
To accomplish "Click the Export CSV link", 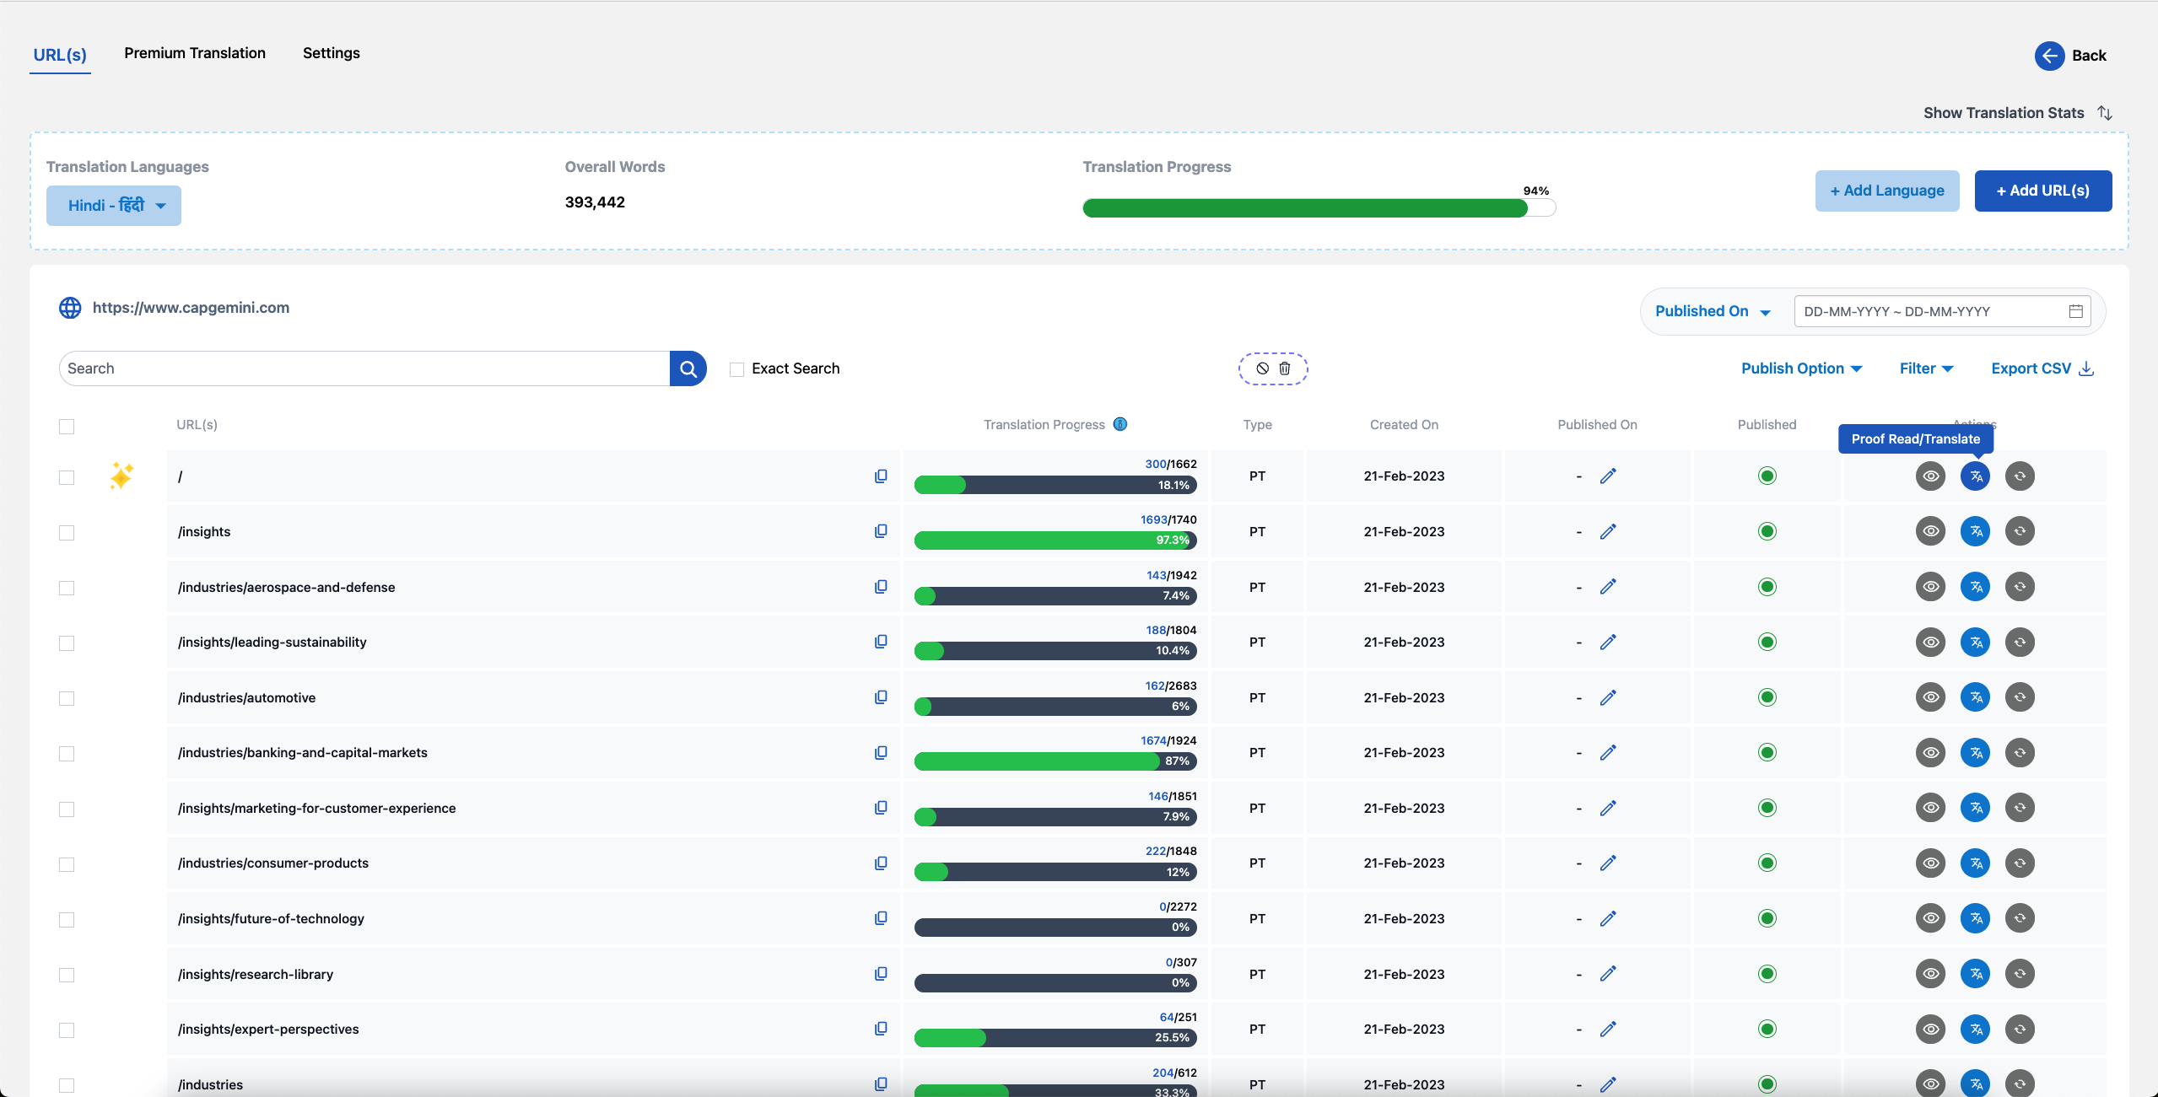I will [2042, 368].
